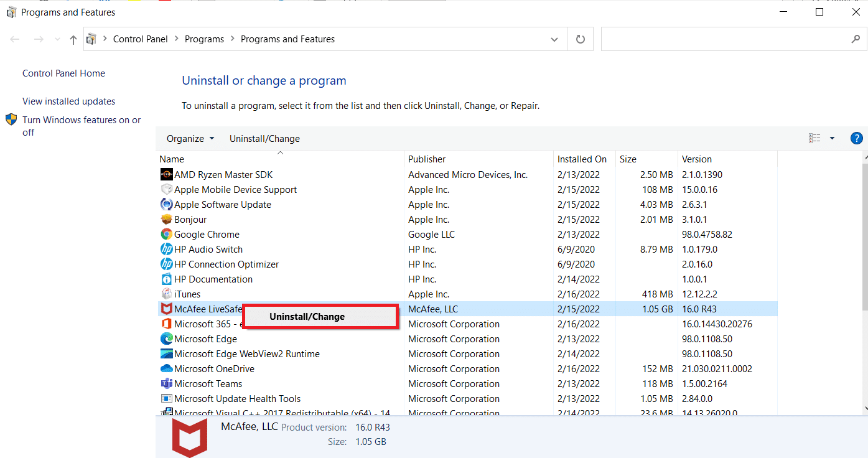The height and width of the screenshot is (458, 868).
Task: Click the 6/9/2020 date for HP Audio Switch
Action: click(576, 250)
